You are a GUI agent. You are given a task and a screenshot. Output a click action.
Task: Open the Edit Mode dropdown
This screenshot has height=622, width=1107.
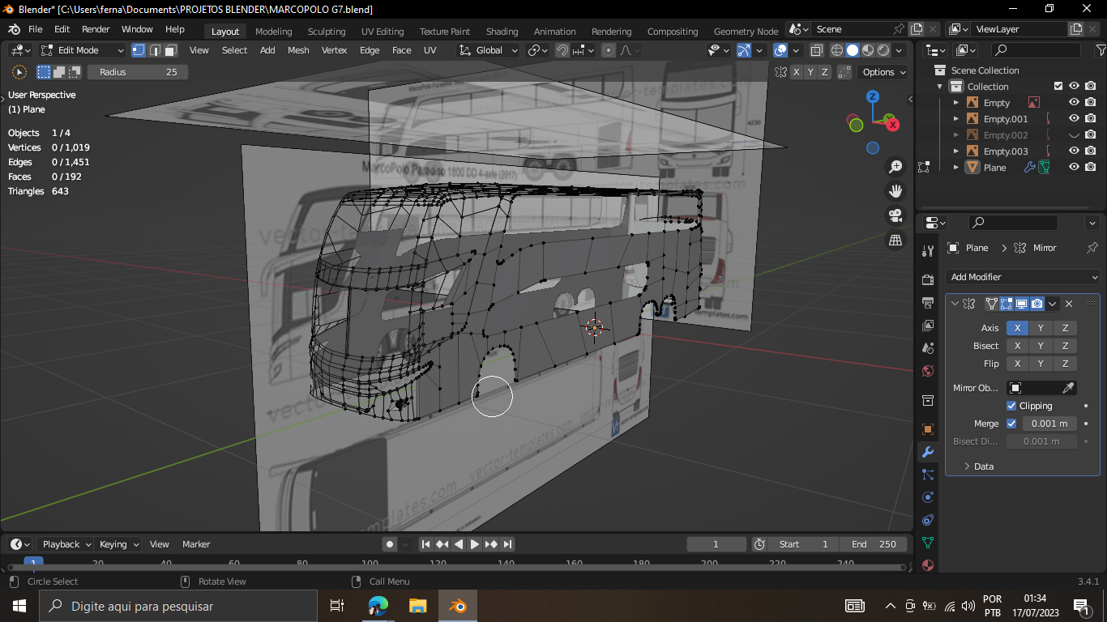pyautogui.click(x=82, y=50)
